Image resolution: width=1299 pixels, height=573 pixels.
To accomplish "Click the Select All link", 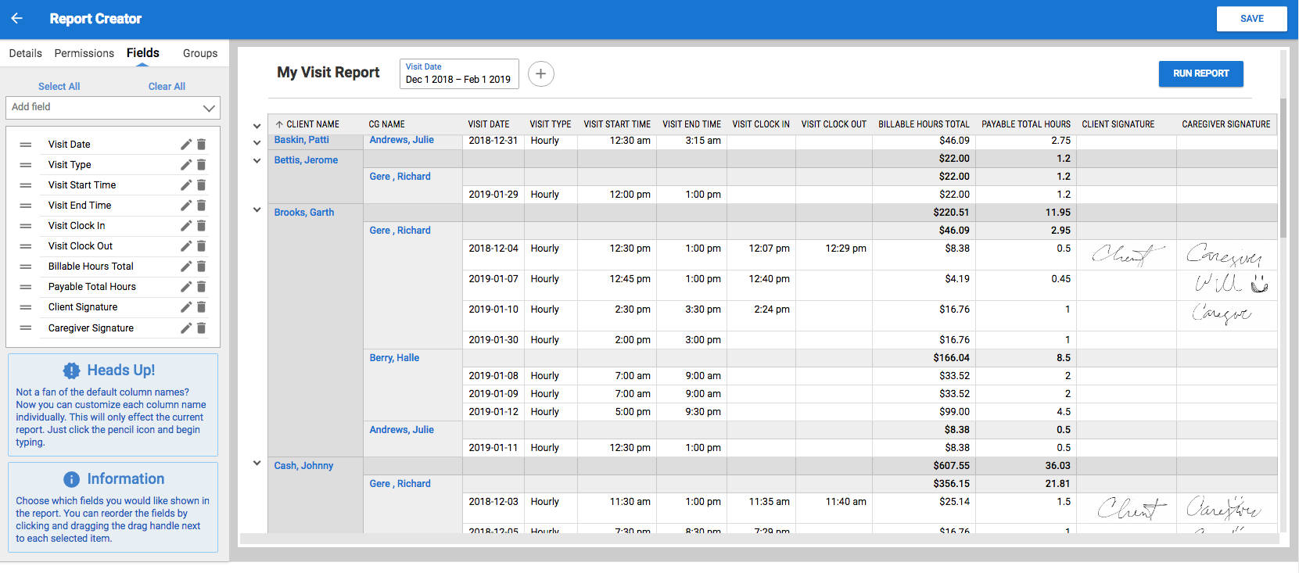I will click(x=59, y=87).
